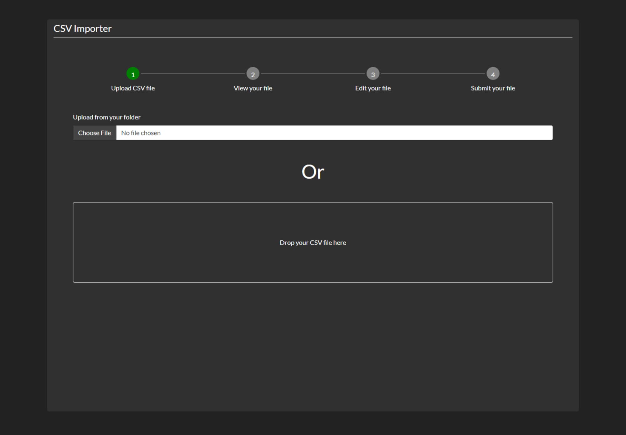Open the View your file step label
The image size is (626, 435).
tap(253, 88)
